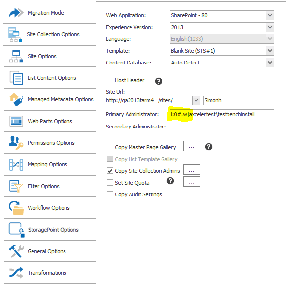Click ellipsis button for Copy Master Page Gallery
Viewport: 292px width, 289px height.
[x=192, y=146]
